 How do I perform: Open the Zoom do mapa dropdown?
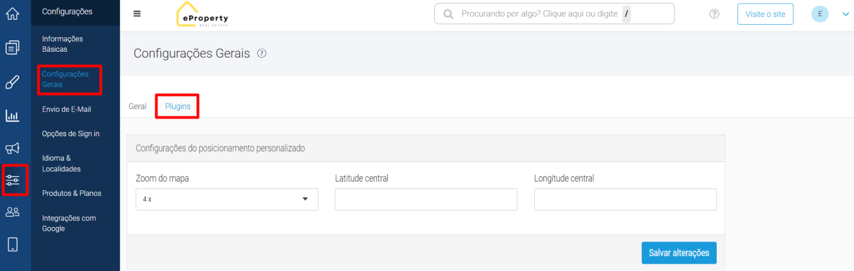pyautogui.click(x=227, y=199)
